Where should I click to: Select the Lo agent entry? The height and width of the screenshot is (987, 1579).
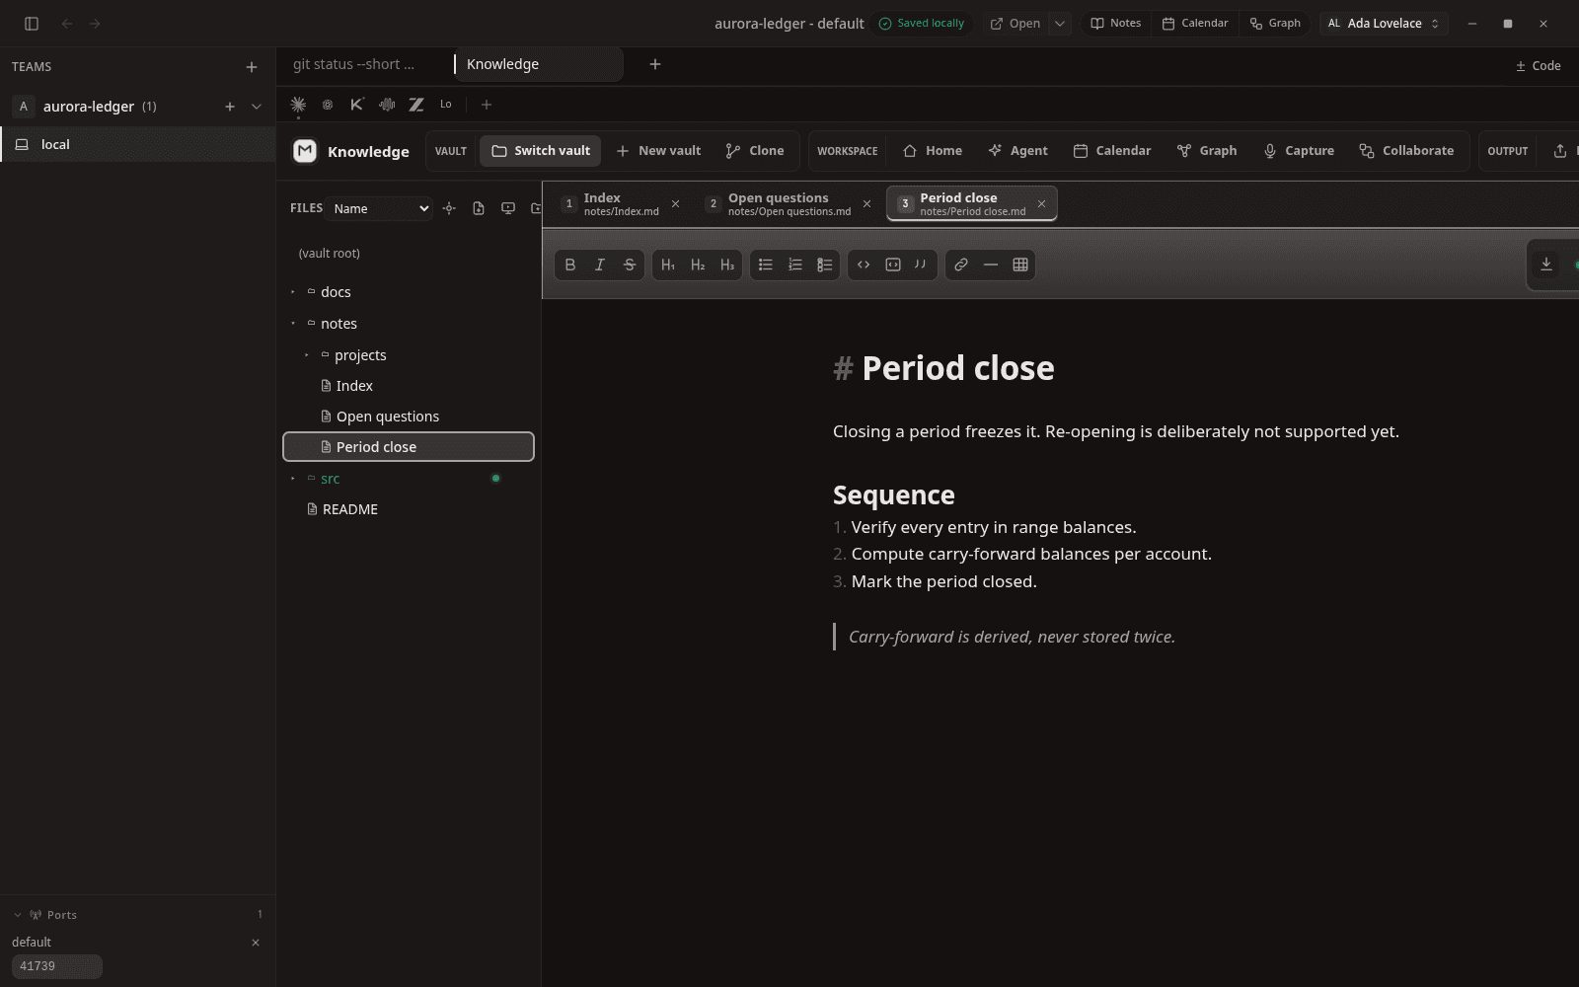[446, 105]
